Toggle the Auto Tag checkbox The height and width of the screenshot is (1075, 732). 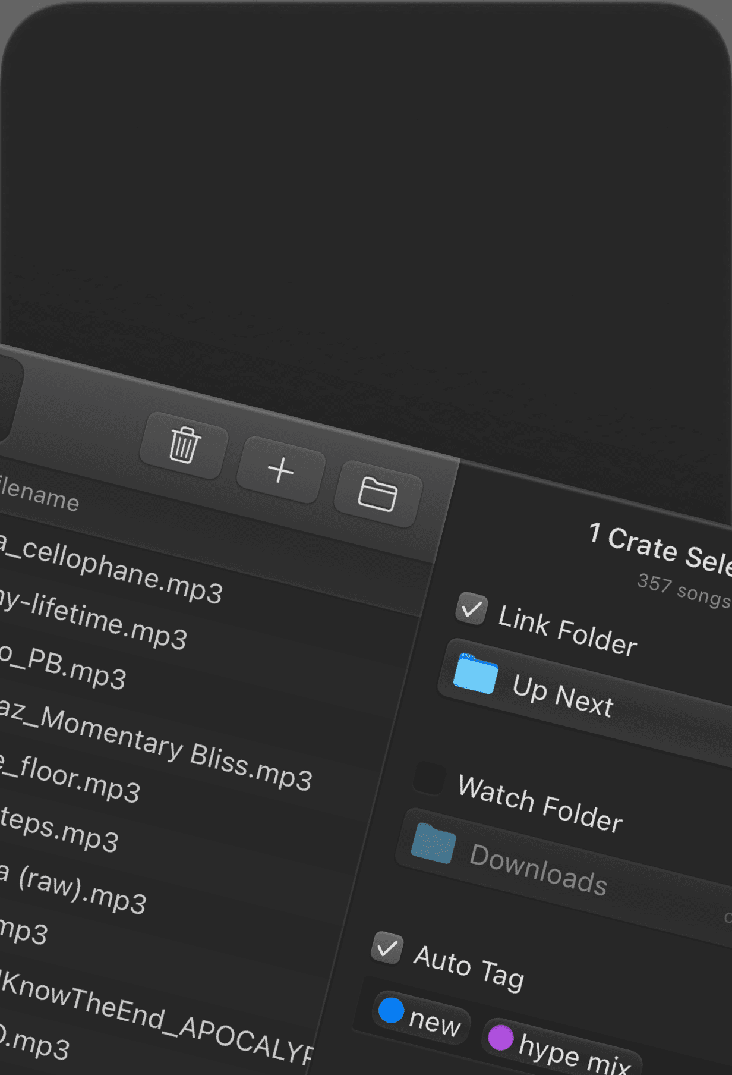(x=387, y=948)
